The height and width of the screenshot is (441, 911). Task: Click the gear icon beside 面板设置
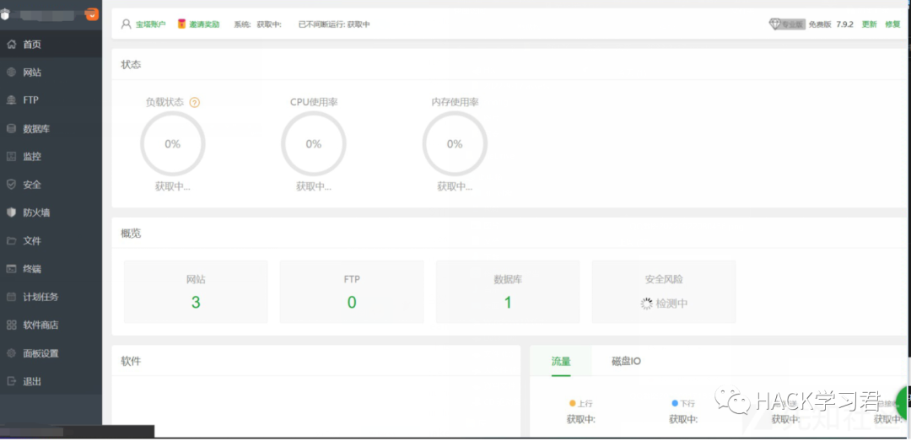(11, 352)
